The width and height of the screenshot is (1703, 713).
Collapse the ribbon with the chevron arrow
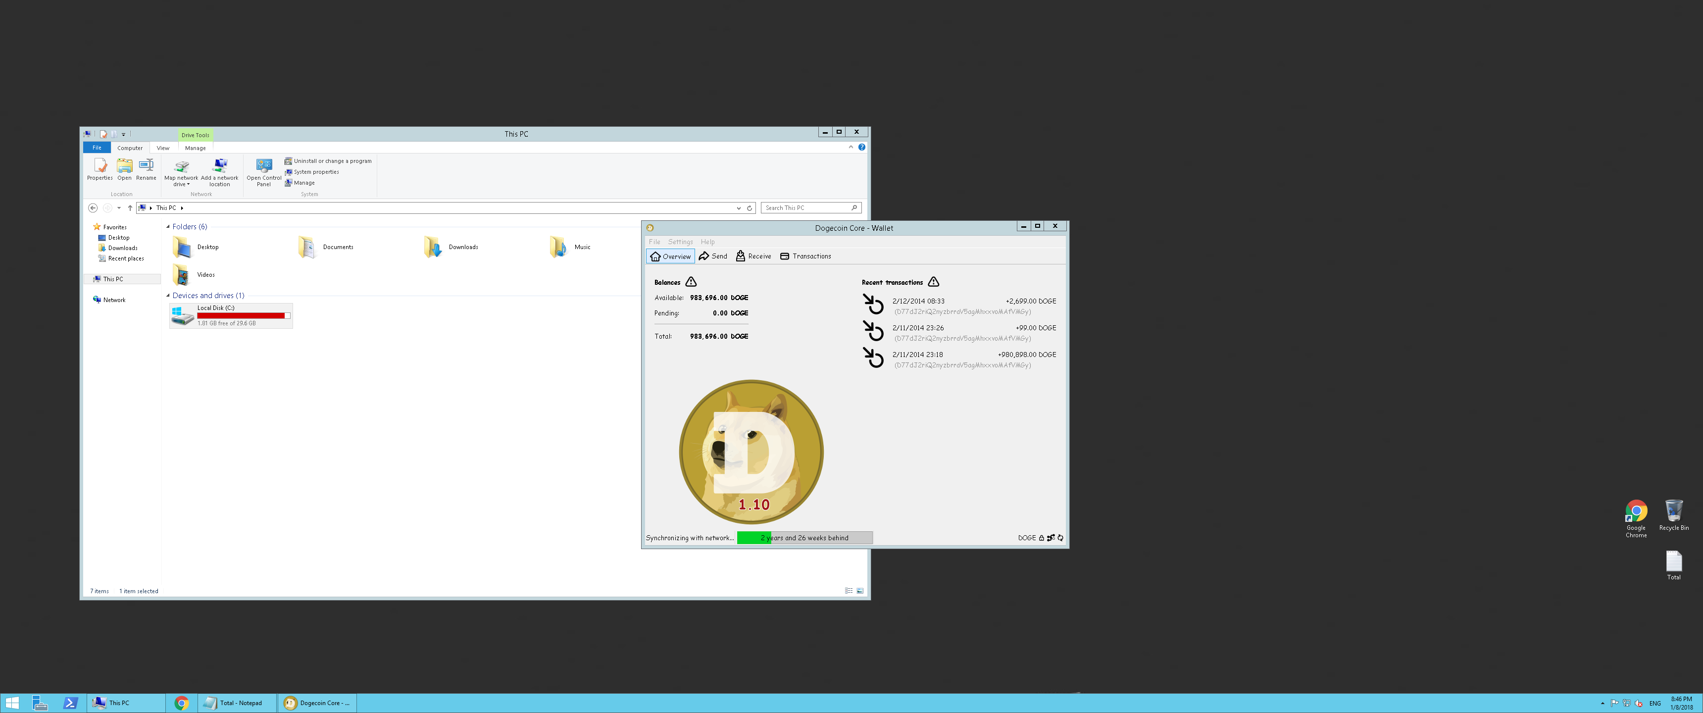pos(851,148)
